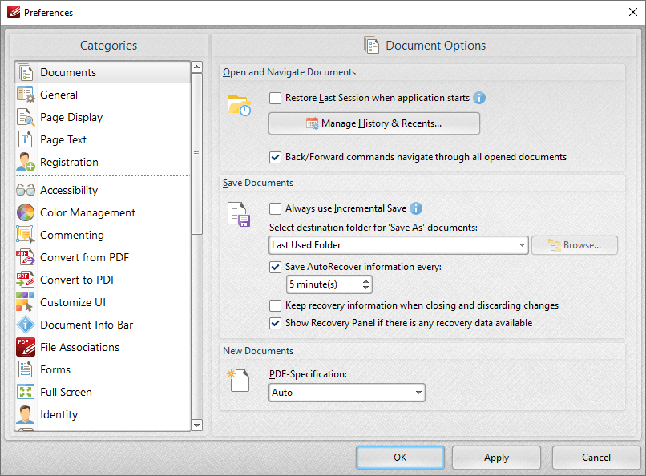Click the General category gear icon
646x476 pixels.
[x=26, y=95]
